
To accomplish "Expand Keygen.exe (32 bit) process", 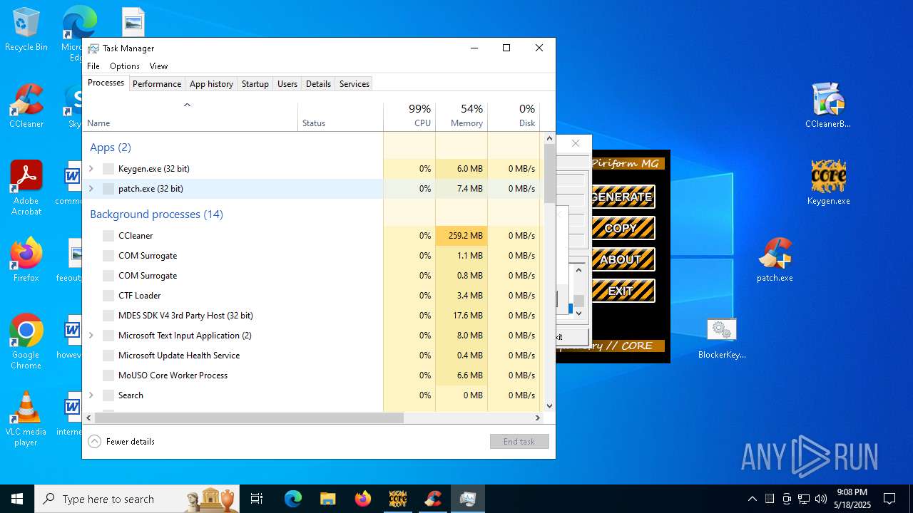I will [91, 169].
